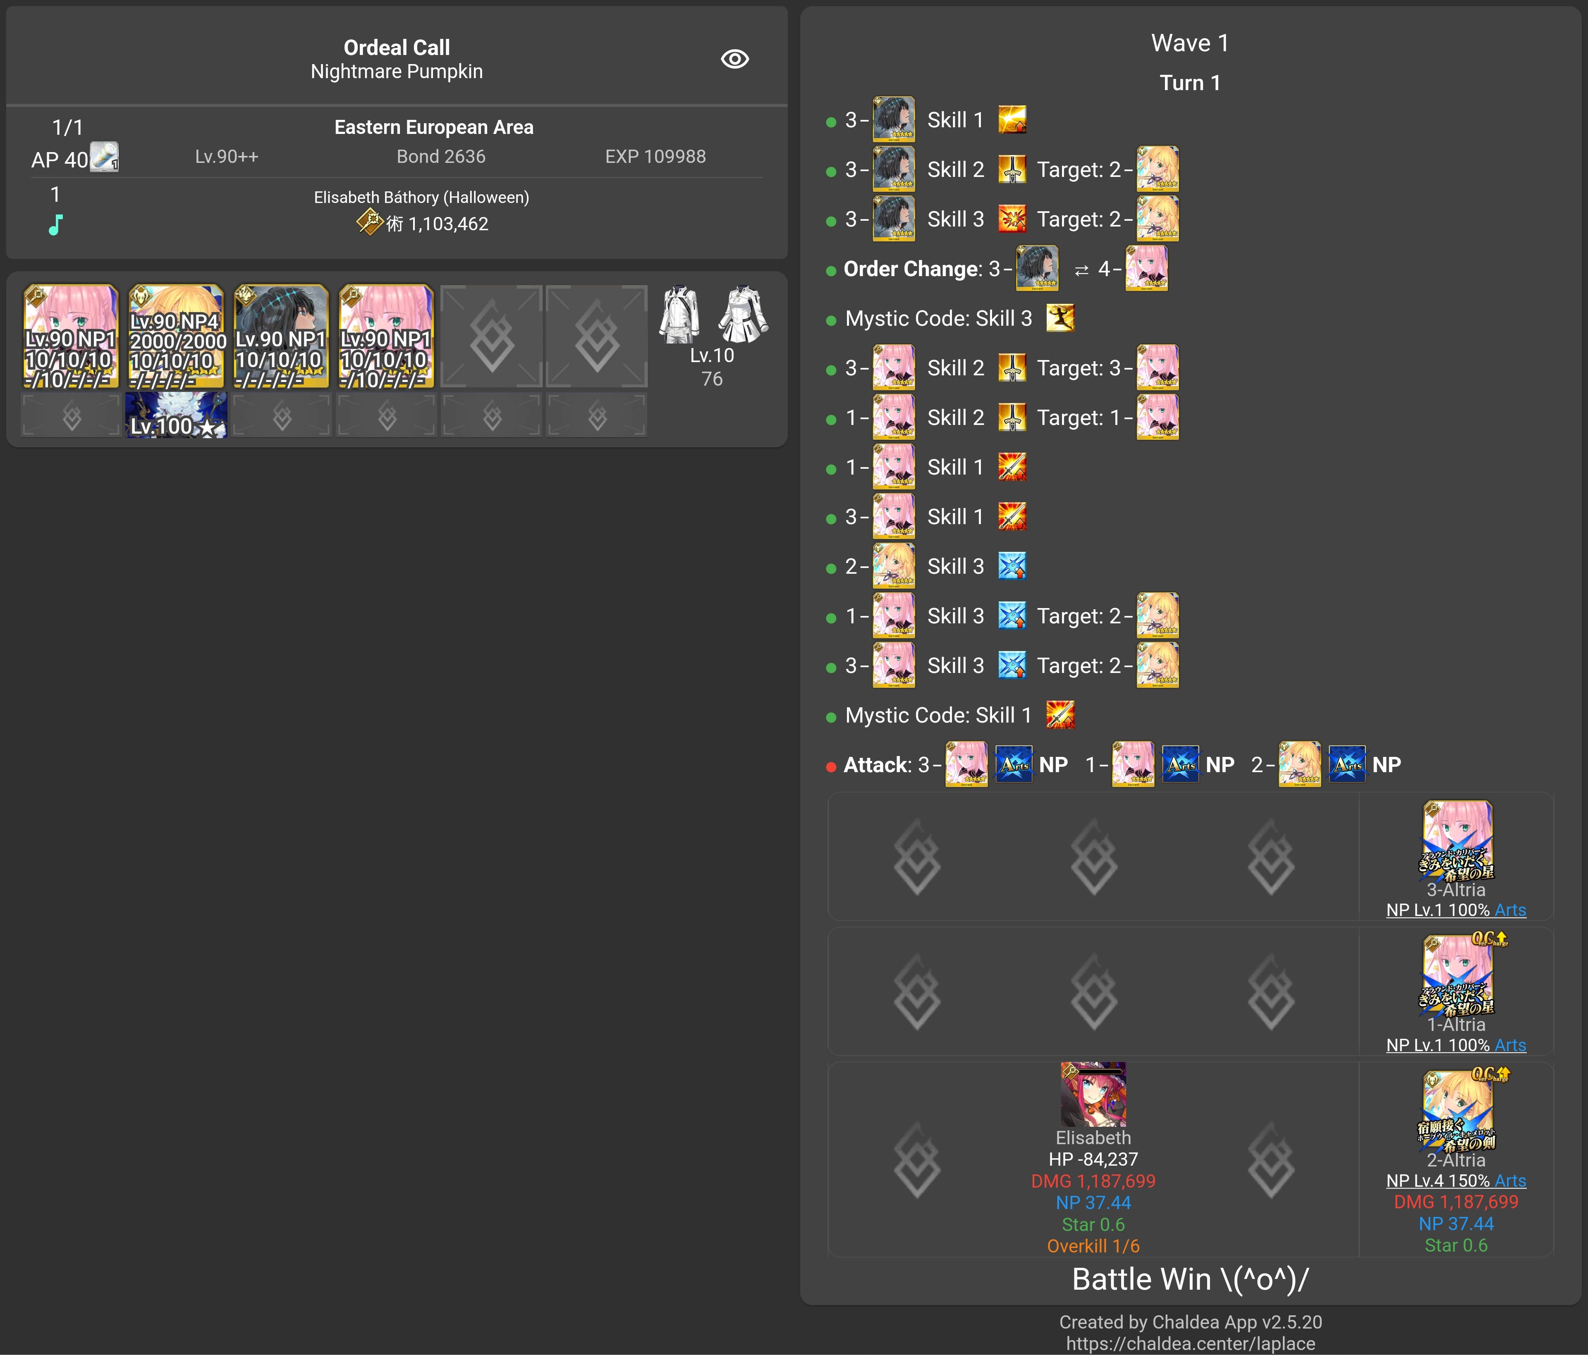Click the Bond 2636 value
This screenshot has height=1355, width=1588.
441,156
